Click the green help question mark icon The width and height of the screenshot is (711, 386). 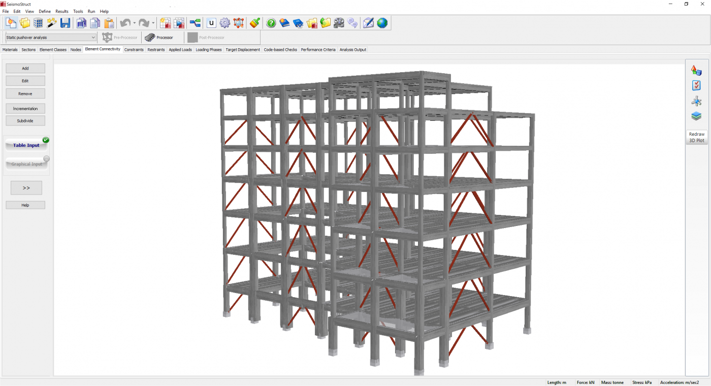[x=271, y=23]
